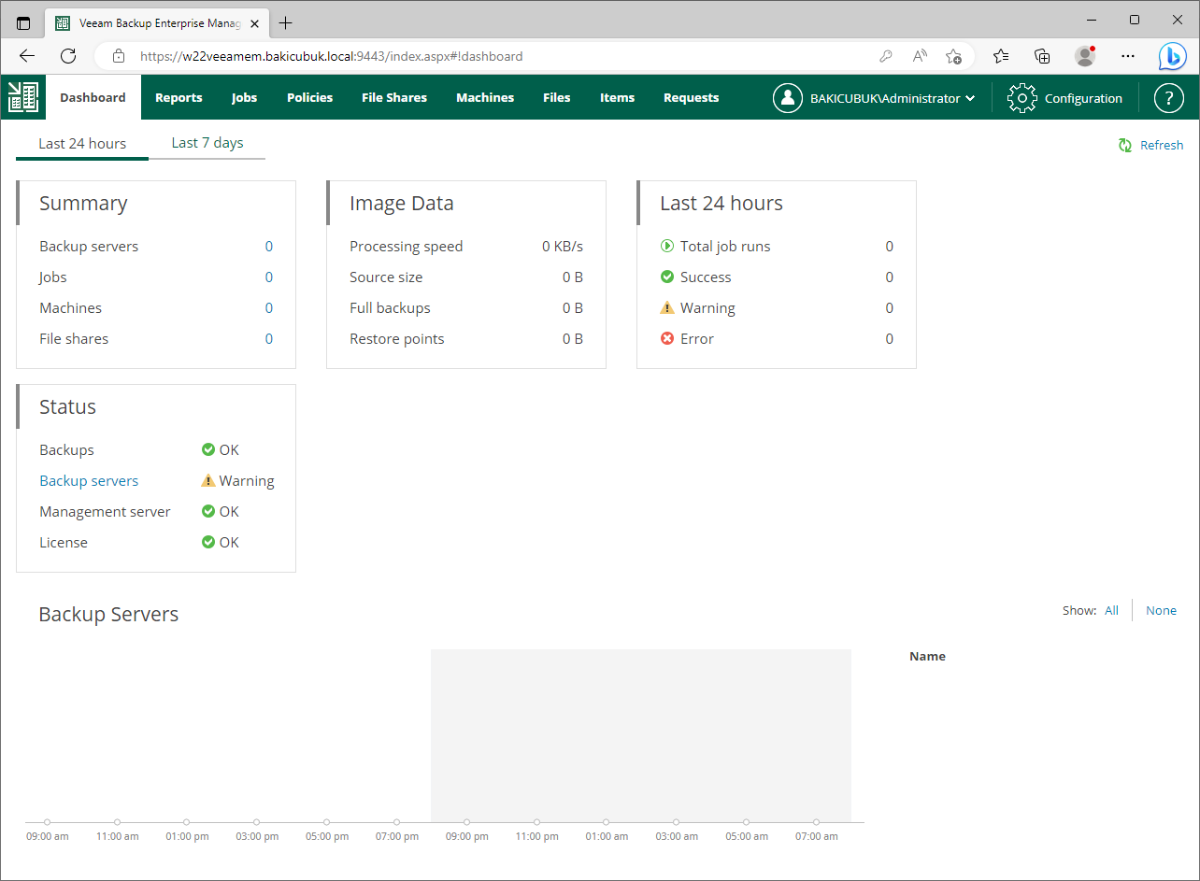
Task: Open a new browser tab
Action: 286,23
